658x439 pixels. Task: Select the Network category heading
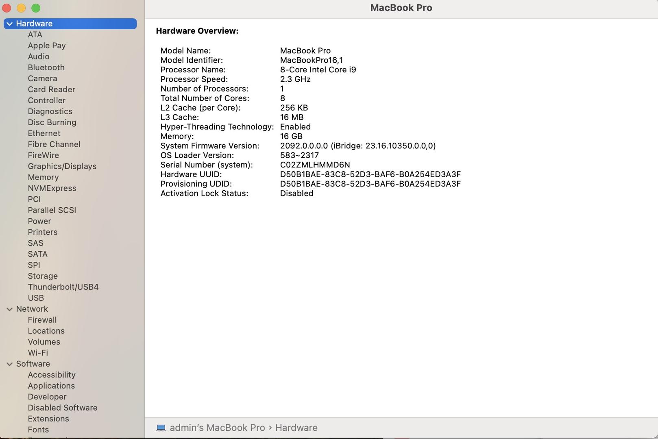pos(32,309)
